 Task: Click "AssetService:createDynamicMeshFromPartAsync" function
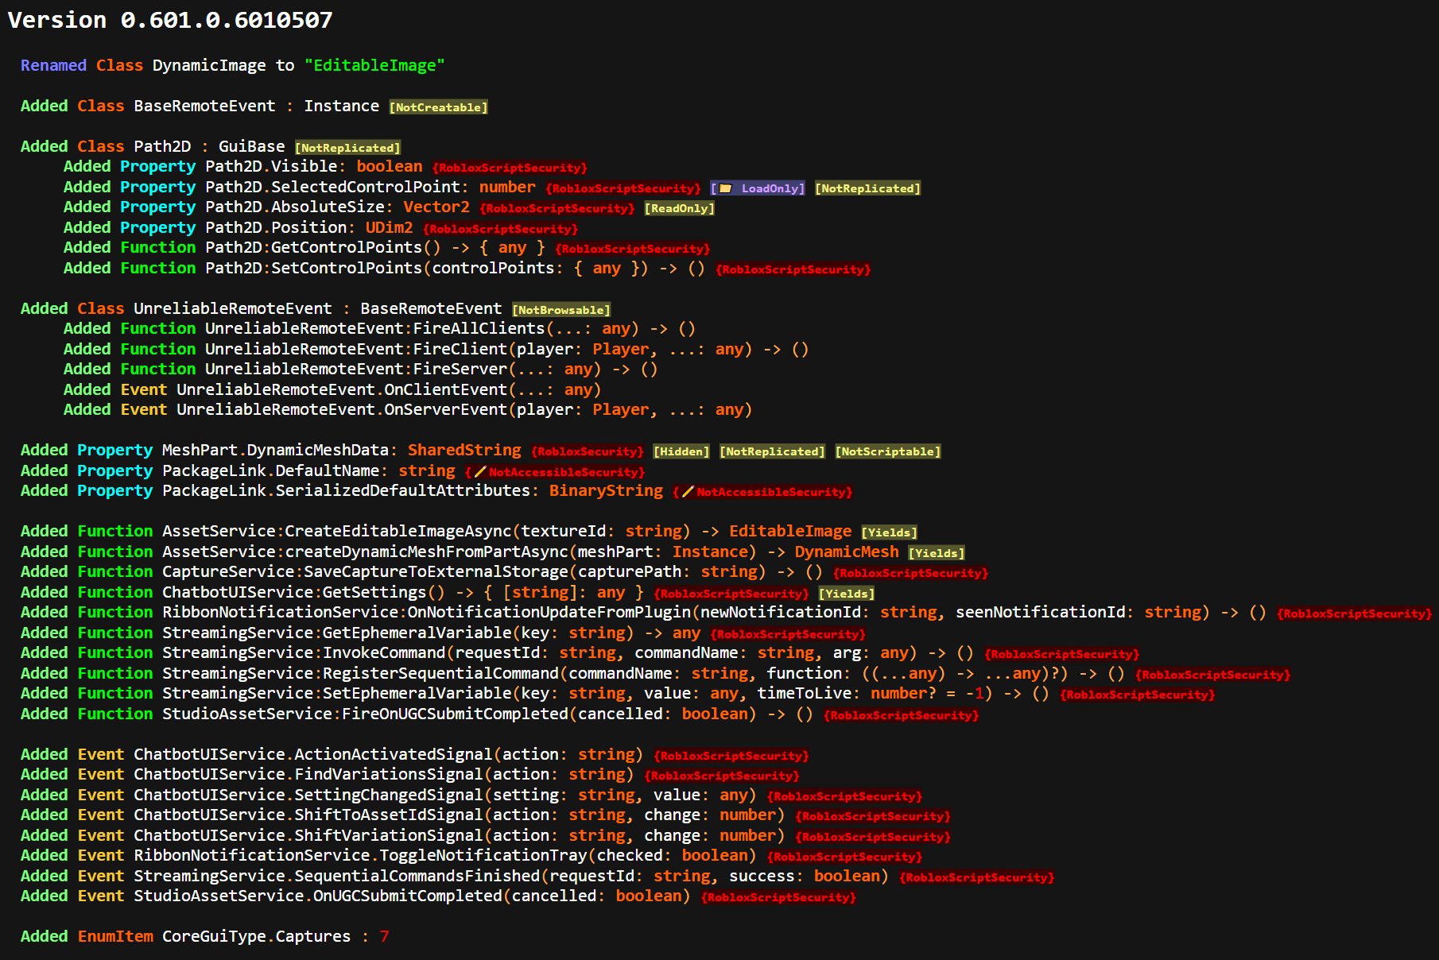point(366,552)
